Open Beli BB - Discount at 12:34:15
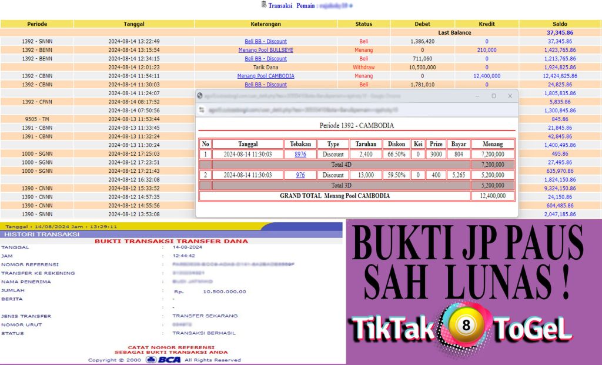Viewport: 602px width, 365px height. (266, 59)
